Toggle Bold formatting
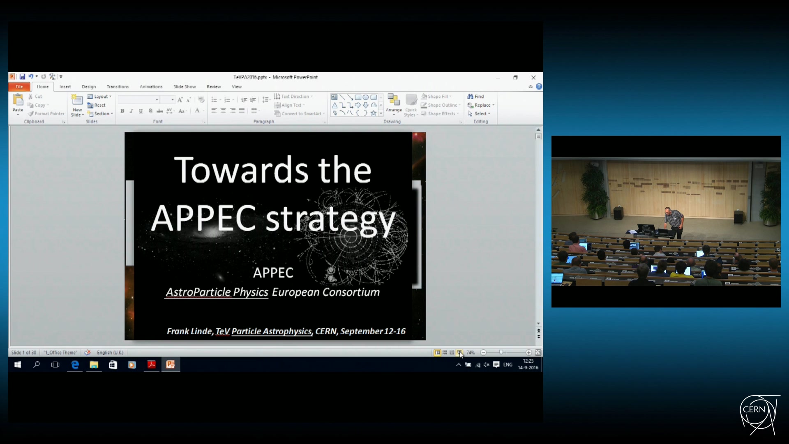 tap(122, 111)
